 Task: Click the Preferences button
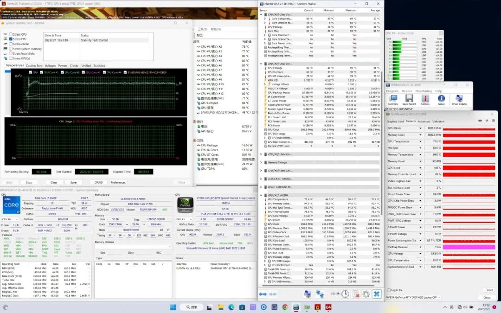tap(118, 182)
